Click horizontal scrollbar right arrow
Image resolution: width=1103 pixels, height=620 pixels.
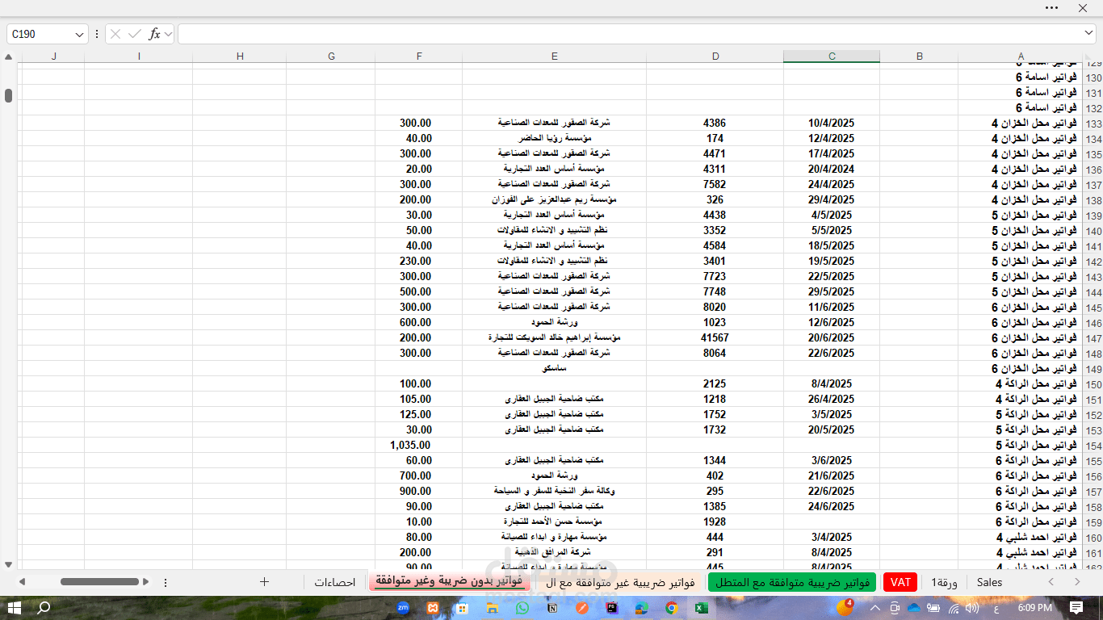click(x=146, y=582)
